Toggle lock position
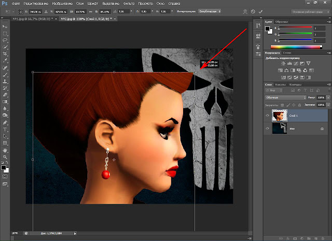The height and width of the screenshot is (241, 332). tap(294, 105)
